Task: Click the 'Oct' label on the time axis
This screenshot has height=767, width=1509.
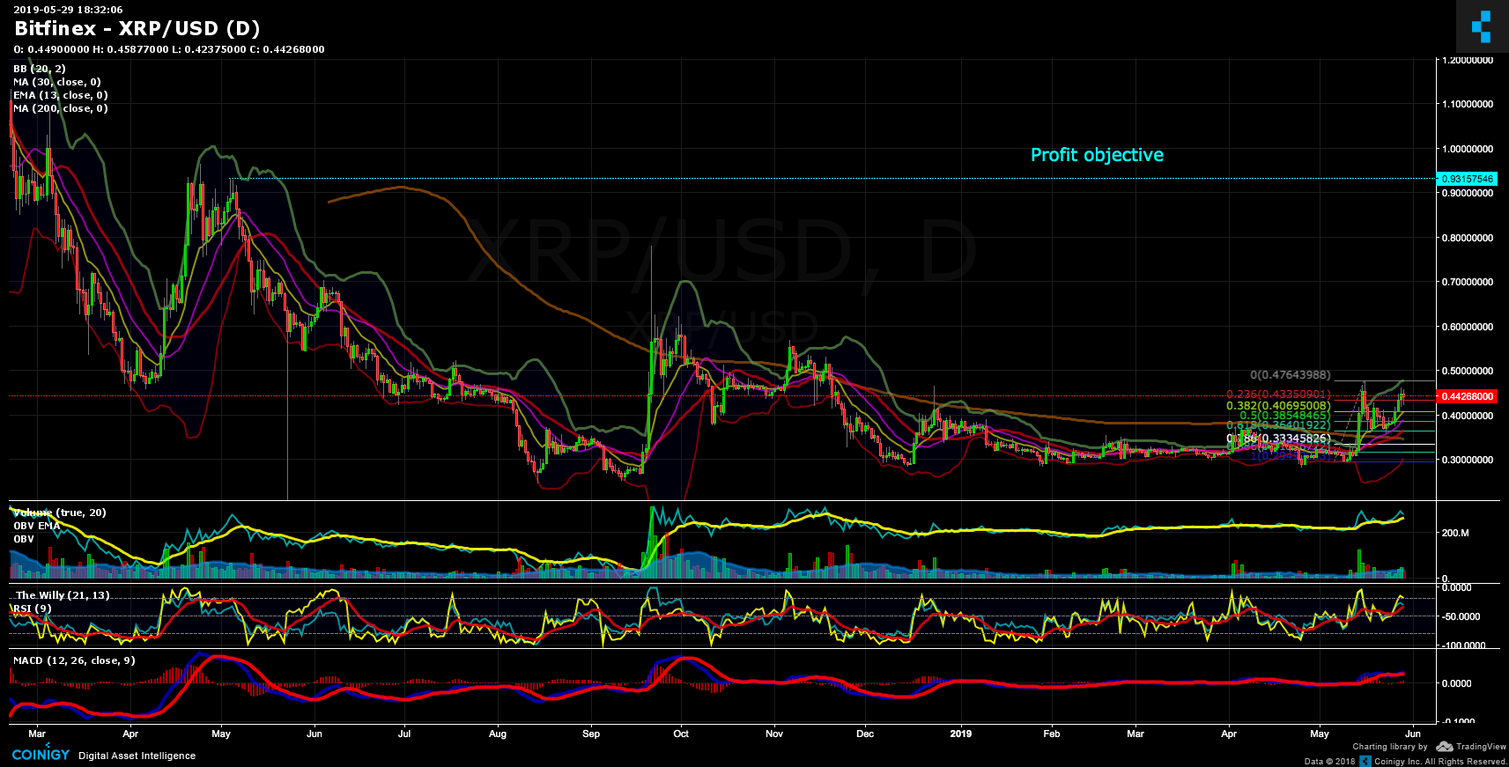Action: click(x=681, y=734)
